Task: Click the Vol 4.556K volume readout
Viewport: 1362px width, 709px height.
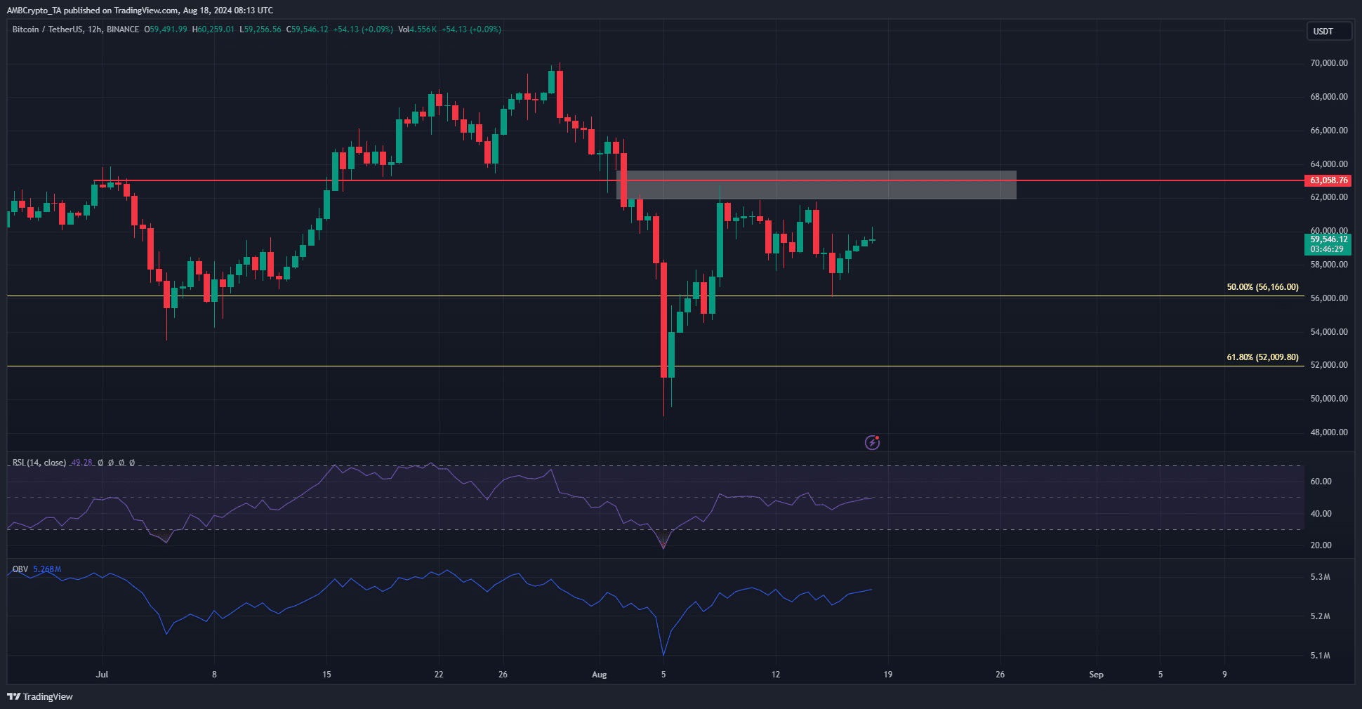Action: 417,29
